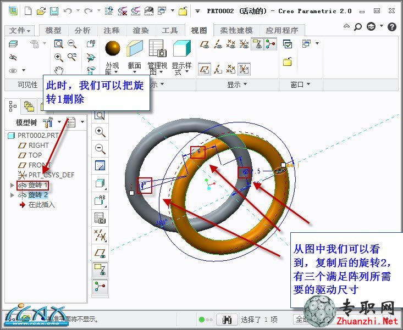Open the datum display filters in graphics toolbar
Image resolution: width=403 pixels, height=330 pixels.
[x=100, y=236]
